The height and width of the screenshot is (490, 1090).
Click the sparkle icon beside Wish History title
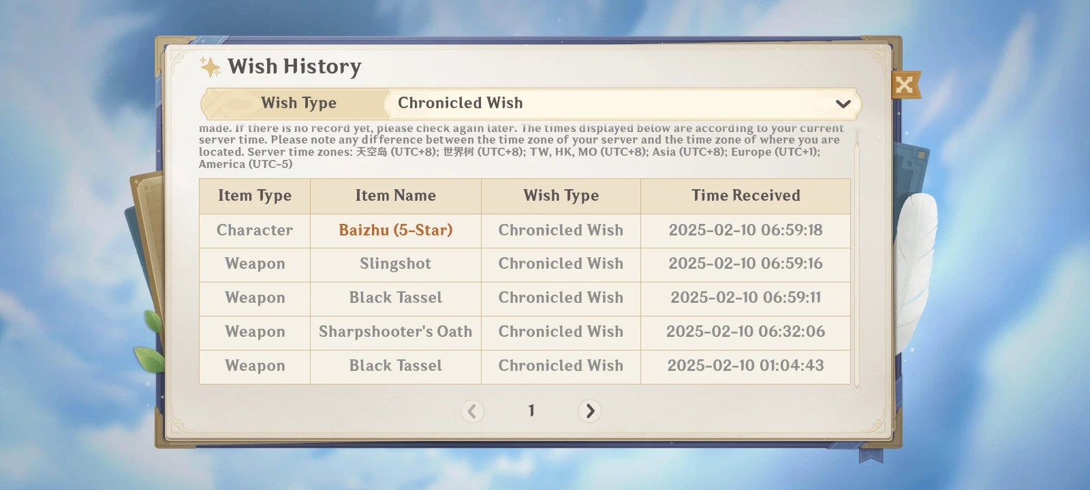point(209,66)
